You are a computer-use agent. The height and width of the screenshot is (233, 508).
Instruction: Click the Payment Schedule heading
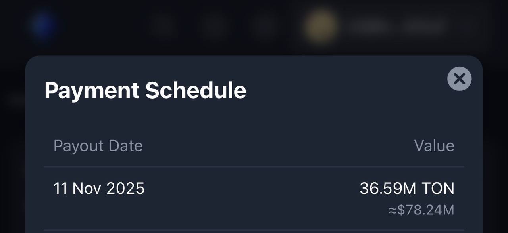145,90
